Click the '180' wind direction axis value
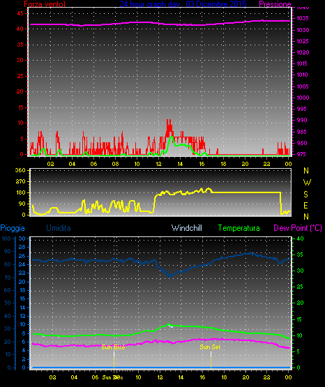This screenshot has height=387, width=325. pos(20,192)
